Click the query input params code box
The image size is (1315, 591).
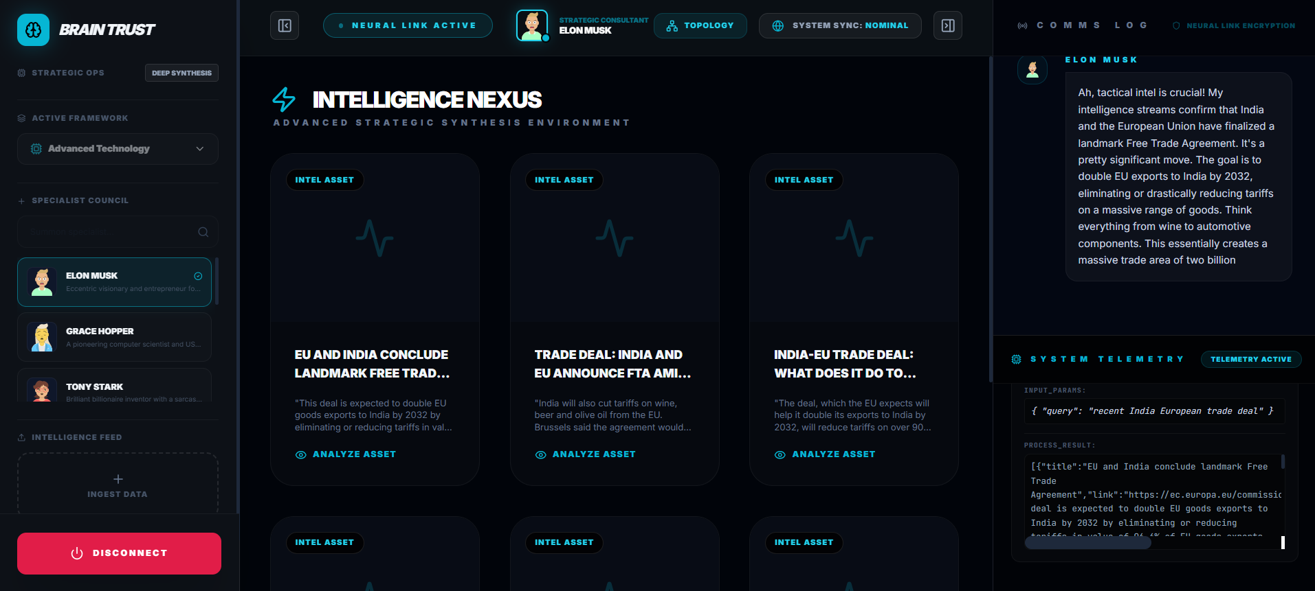point(1154,411)
